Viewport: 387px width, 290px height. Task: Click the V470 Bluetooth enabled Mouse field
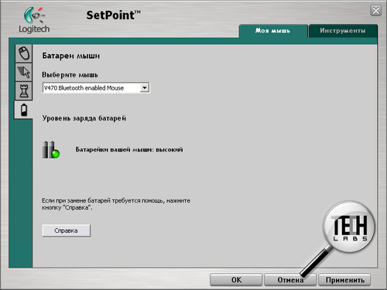(96, 88)
